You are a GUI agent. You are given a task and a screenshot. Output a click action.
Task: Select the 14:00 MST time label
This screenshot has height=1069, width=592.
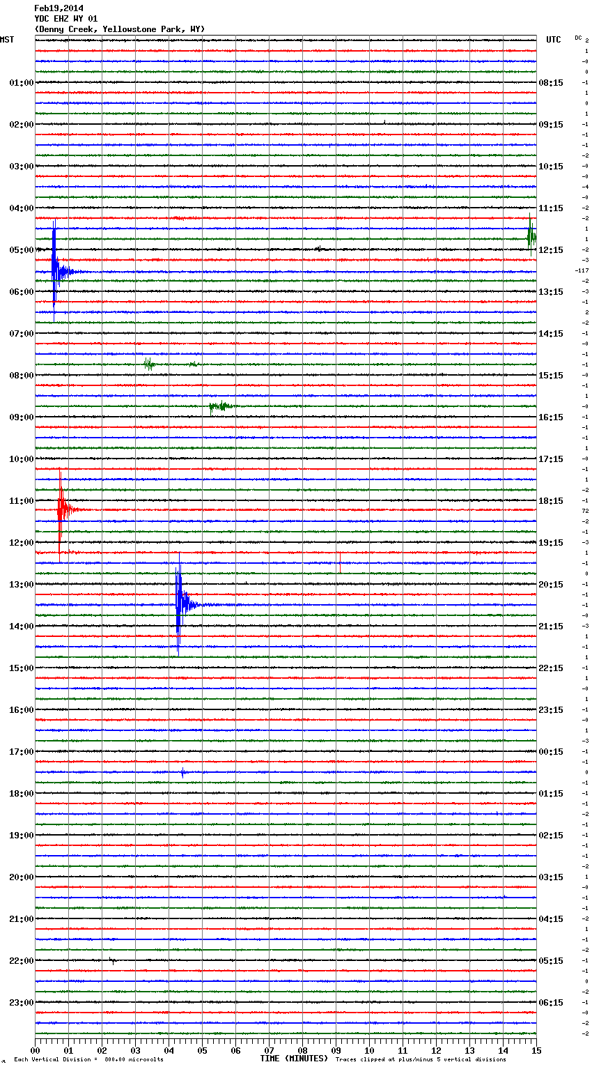click(21, 626)
